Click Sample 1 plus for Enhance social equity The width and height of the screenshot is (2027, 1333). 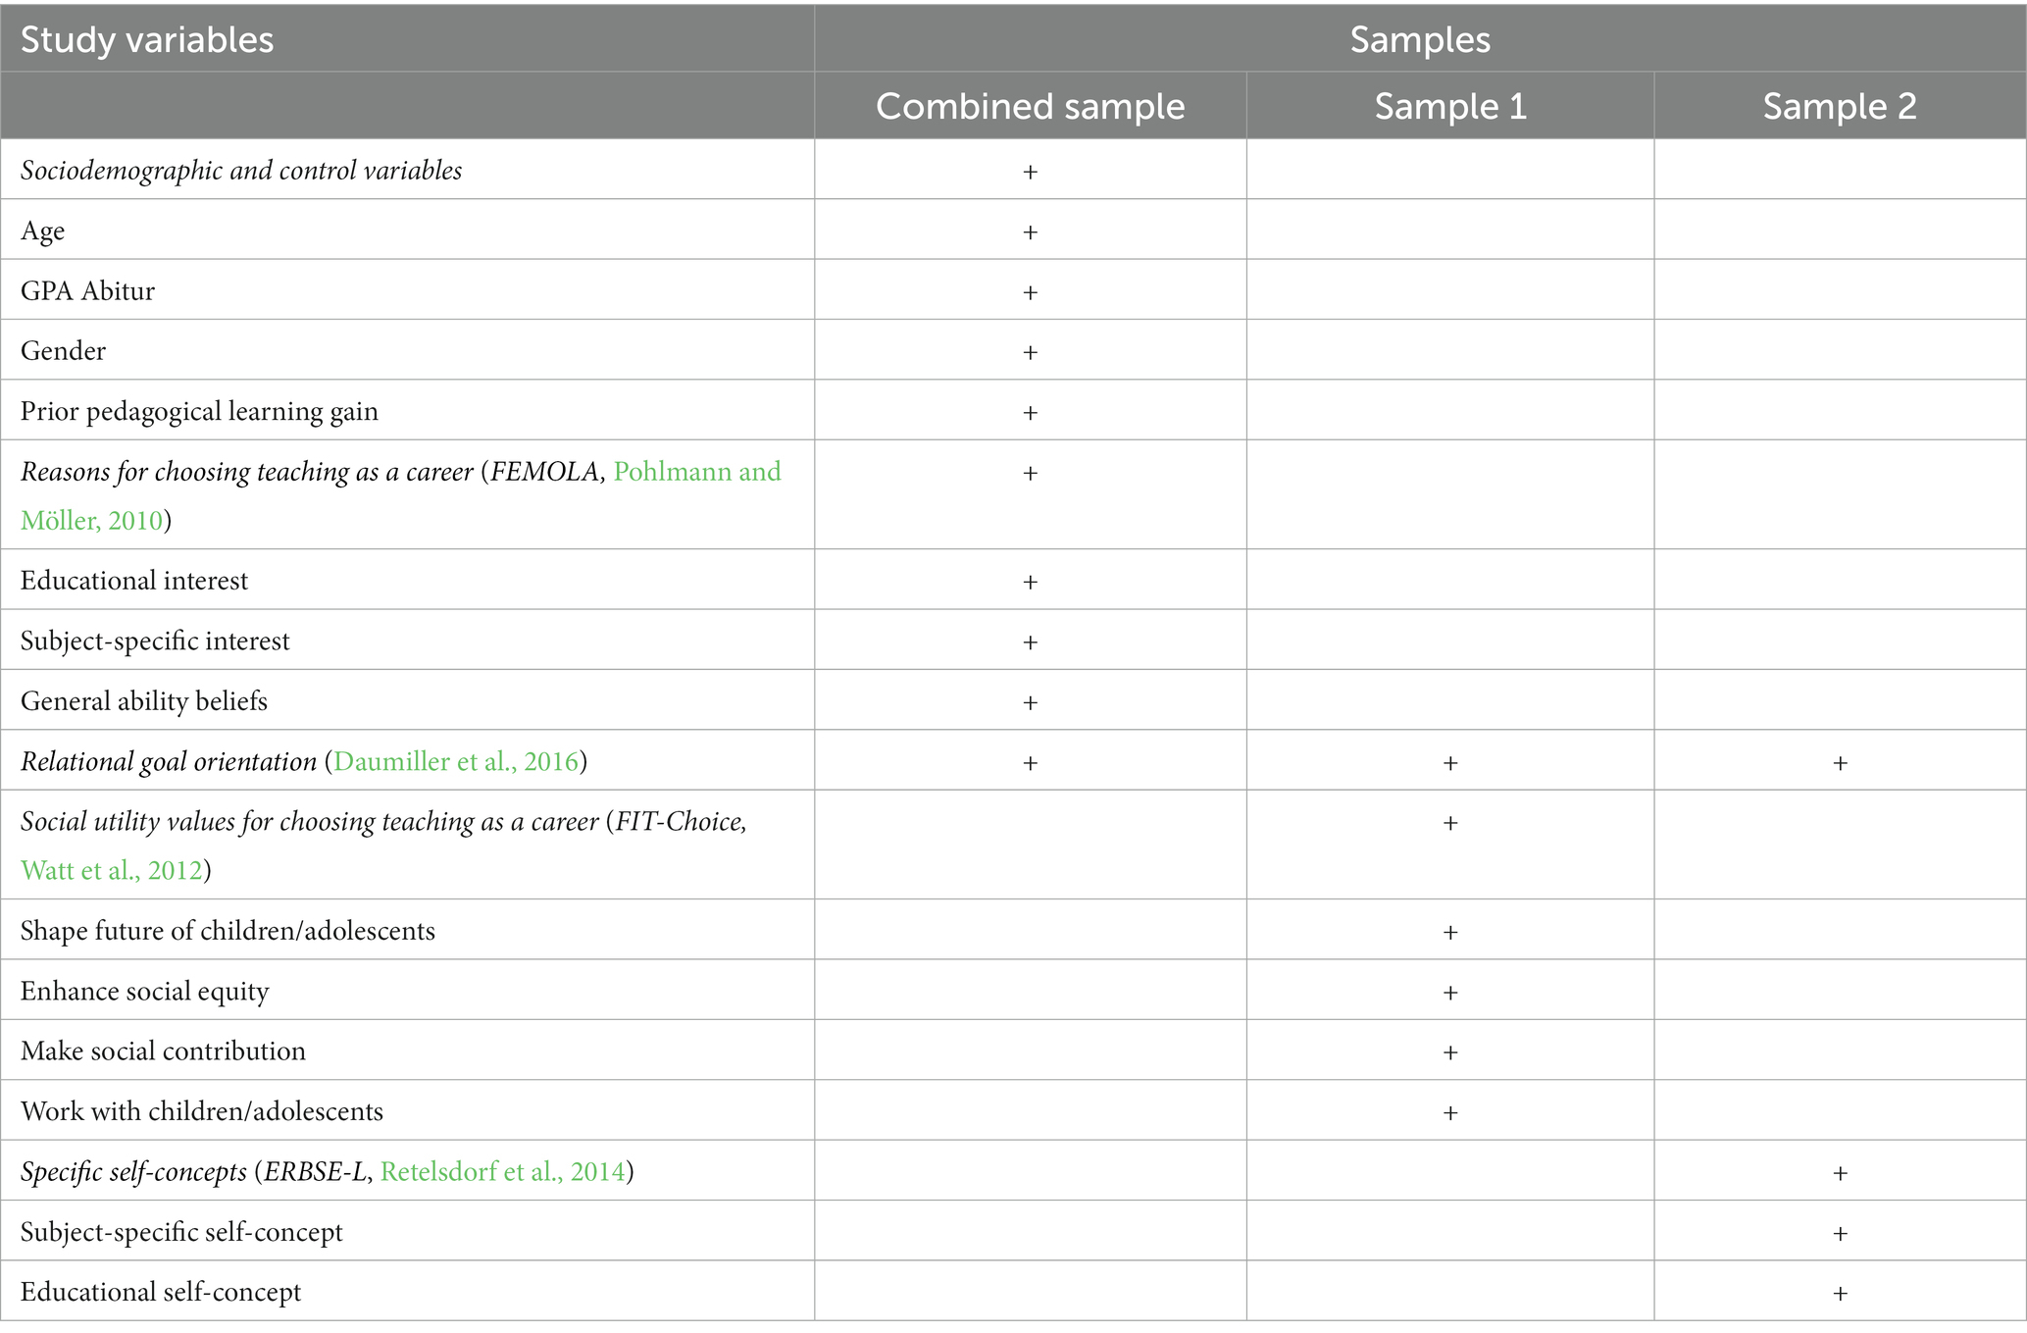1450,993
